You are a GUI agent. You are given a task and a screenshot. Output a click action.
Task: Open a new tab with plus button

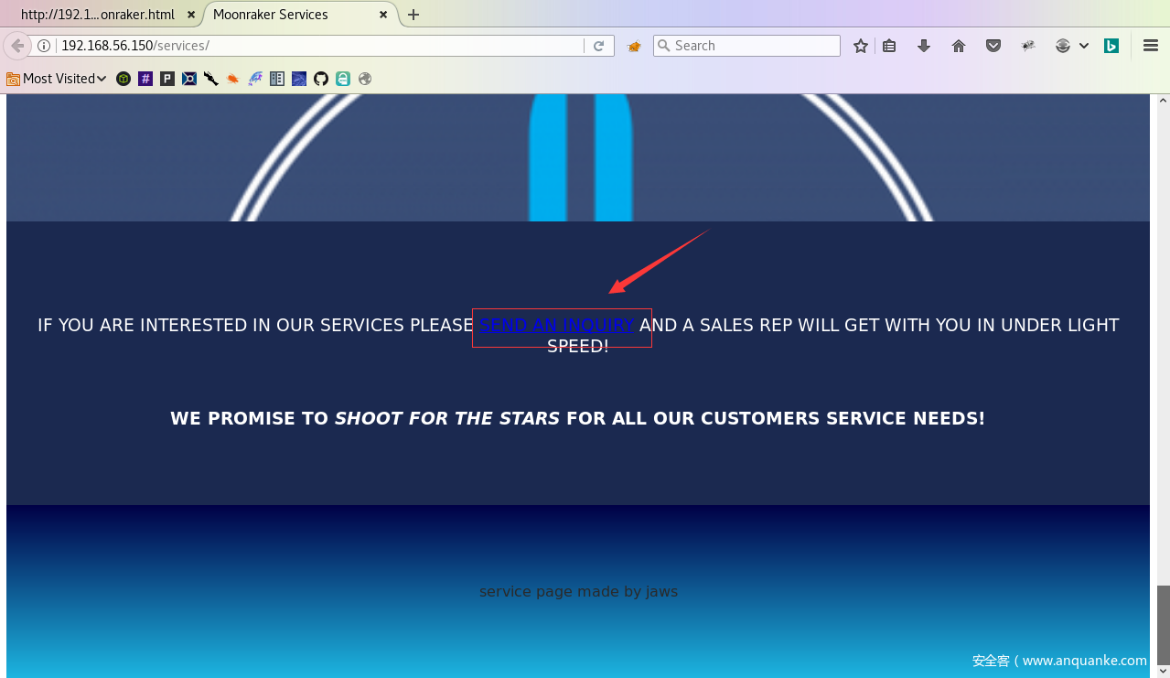click(413, 15)
